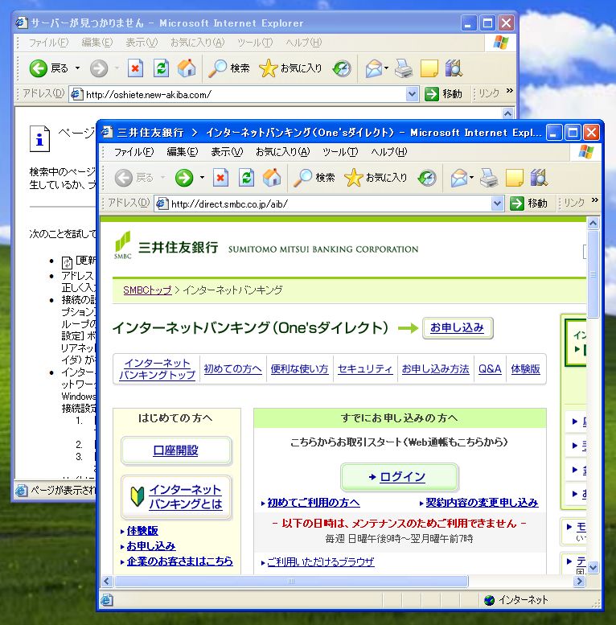Open 契約内容の変更申し込み link
Screen dimensions: 616x625
point(482,503)
